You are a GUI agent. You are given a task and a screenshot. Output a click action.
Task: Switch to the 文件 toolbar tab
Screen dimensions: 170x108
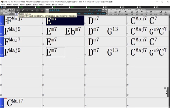111,10
